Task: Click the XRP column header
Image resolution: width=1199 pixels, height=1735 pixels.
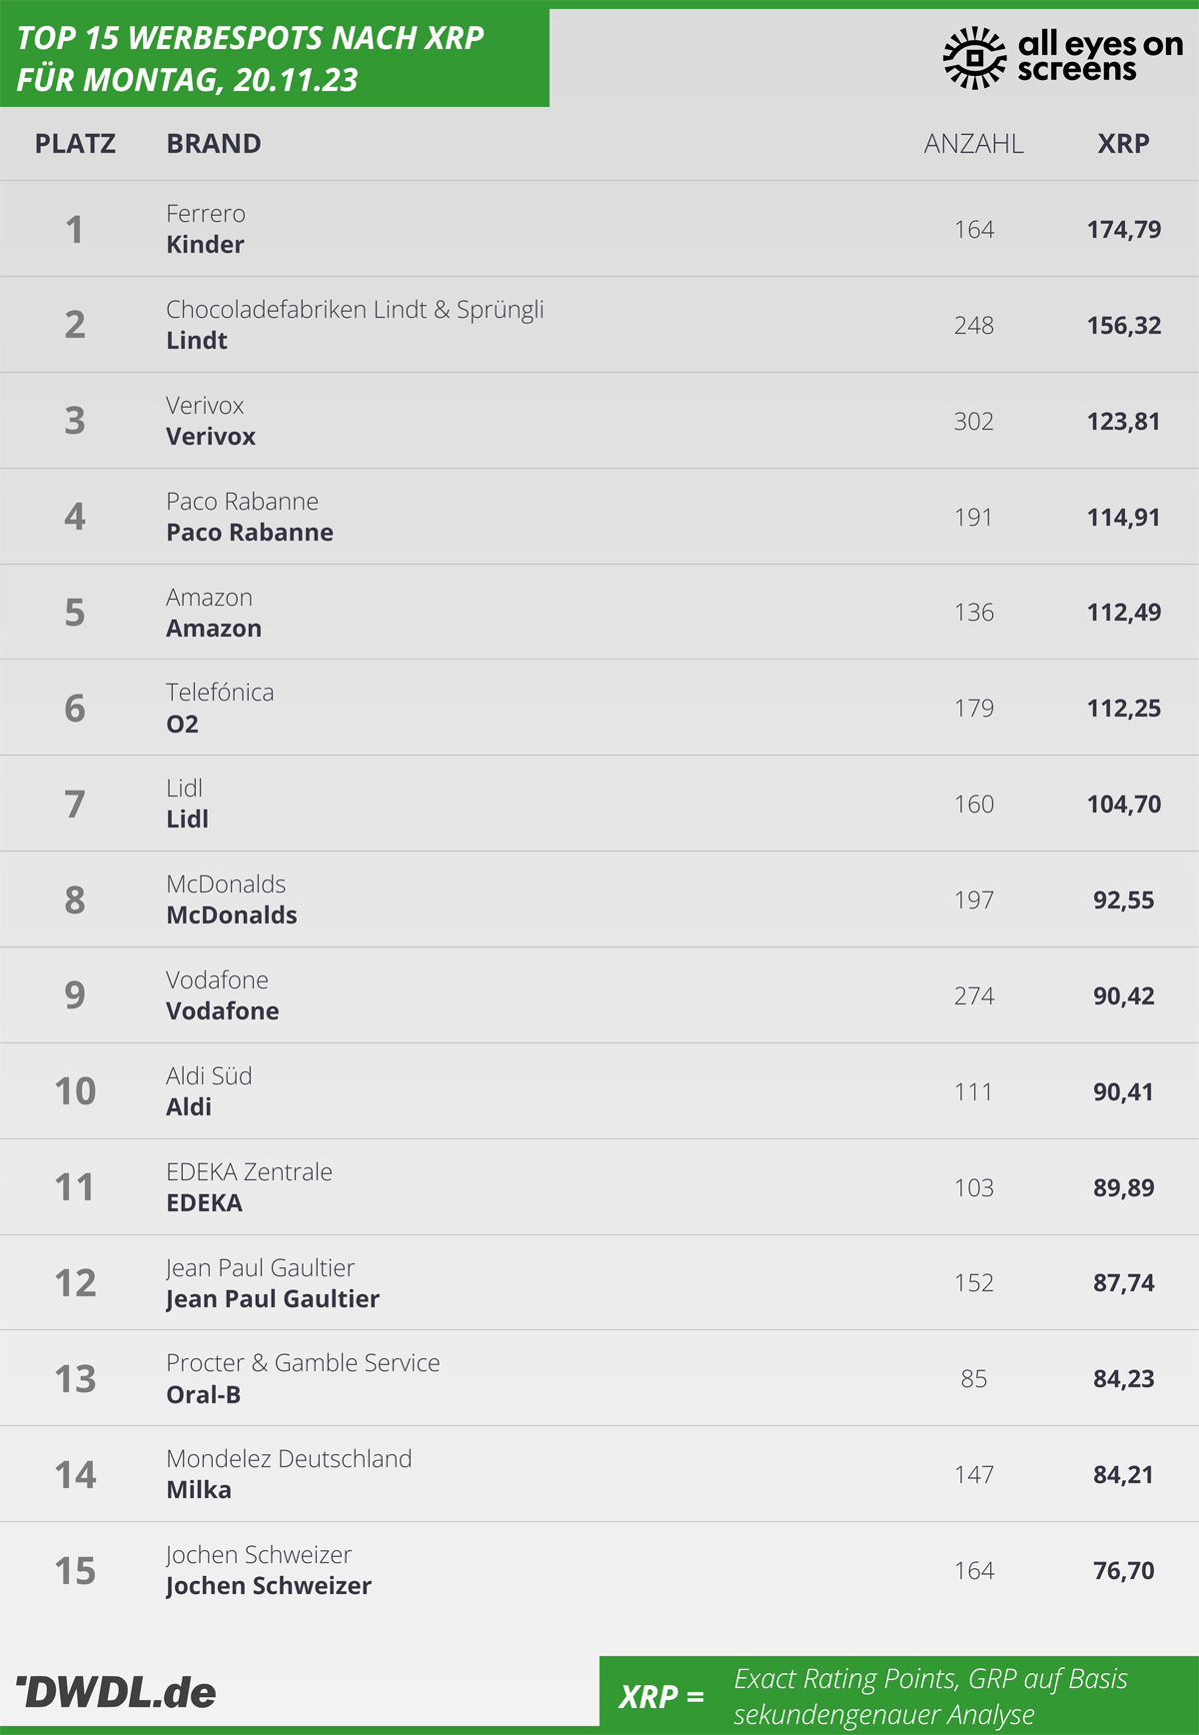Action: pos(1123,144)
